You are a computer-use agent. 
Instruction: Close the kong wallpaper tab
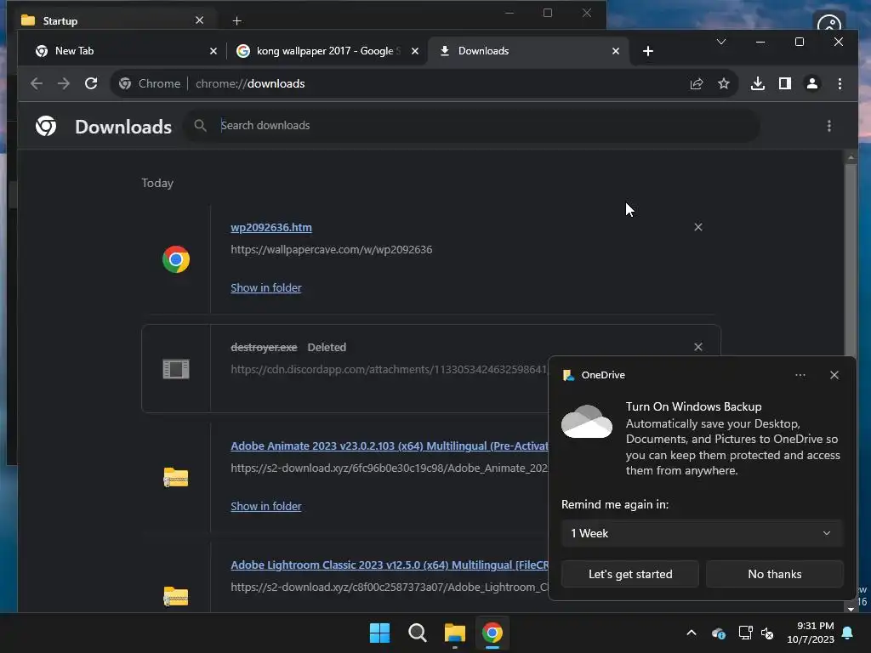tap(415, 51)
